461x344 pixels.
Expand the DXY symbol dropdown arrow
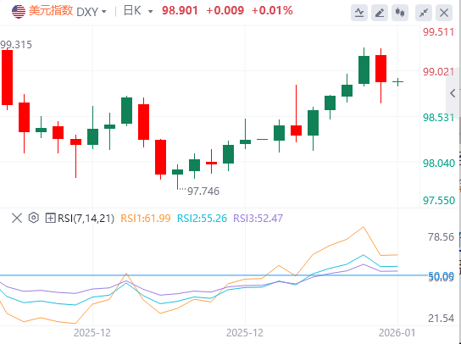click(103, 12)
